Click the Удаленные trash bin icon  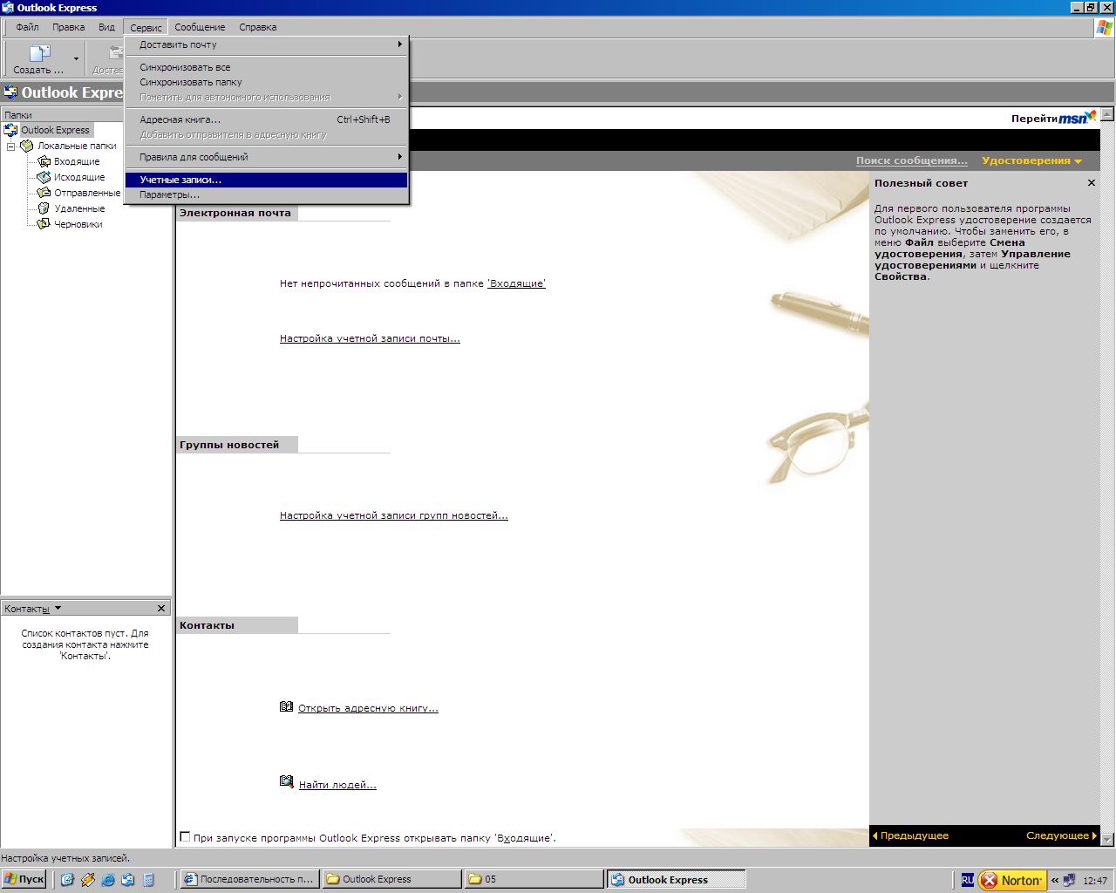44,208
